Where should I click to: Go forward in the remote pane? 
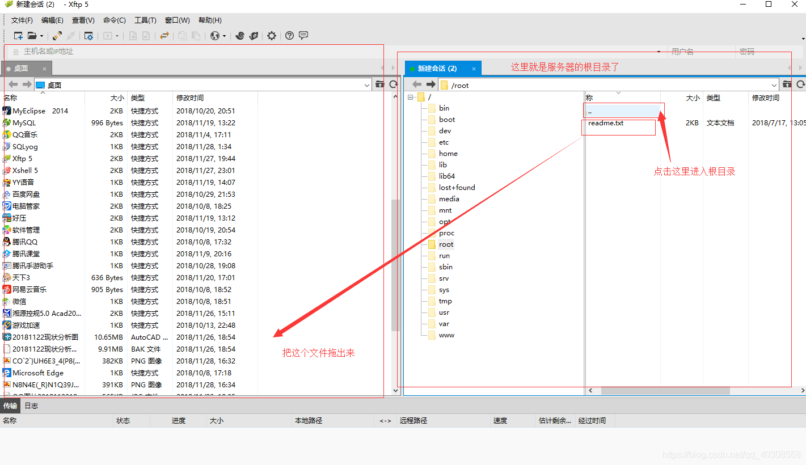431,84
